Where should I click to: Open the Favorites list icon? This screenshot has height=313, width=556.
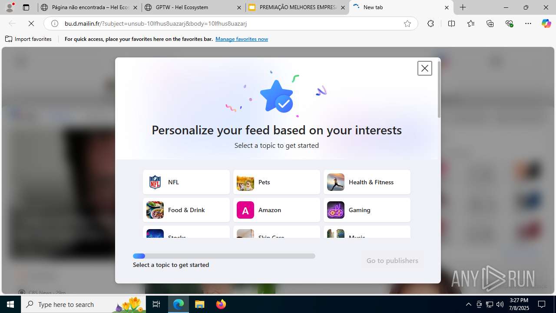471,23
